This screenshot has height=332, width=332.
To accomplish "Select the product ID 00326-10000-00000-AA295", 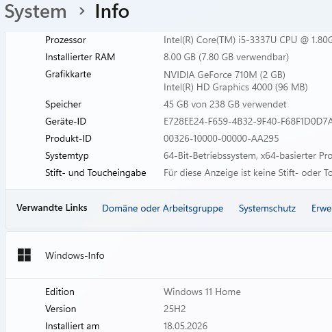I will click(x=221, y=138).
